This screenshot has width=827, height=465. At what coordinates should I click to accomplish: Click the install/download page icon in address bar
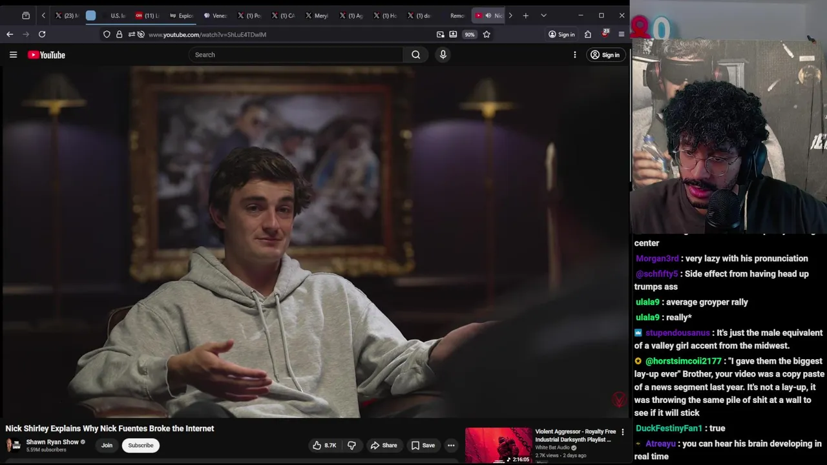[453, 34]
